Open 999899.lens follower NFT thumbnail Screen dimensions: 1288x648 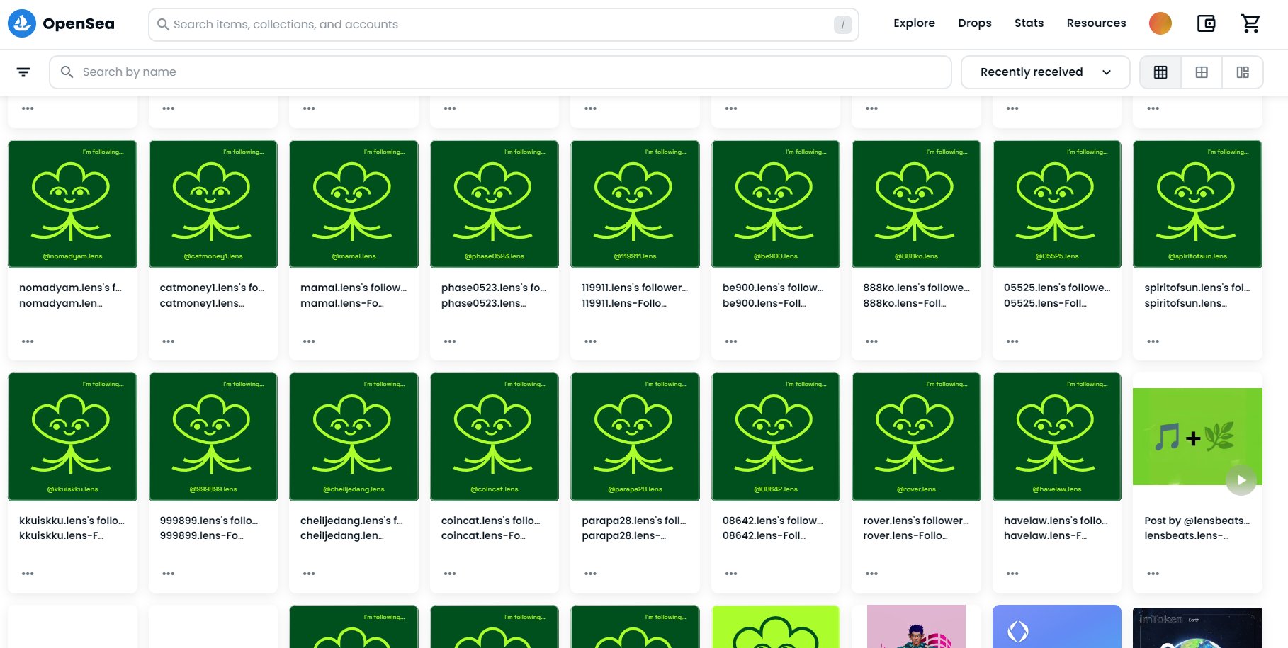coord(213,436)
